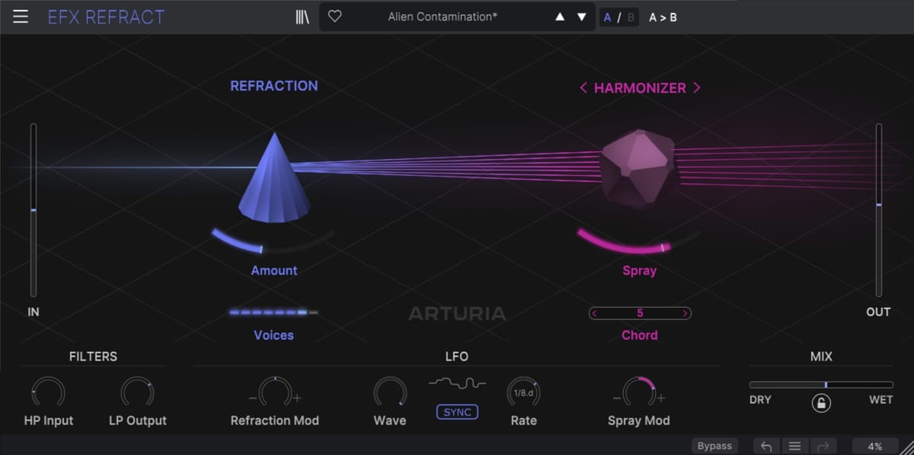914x455 pixels.
Task: Favorite the preset with the heart icon
Action: point(334,16)
